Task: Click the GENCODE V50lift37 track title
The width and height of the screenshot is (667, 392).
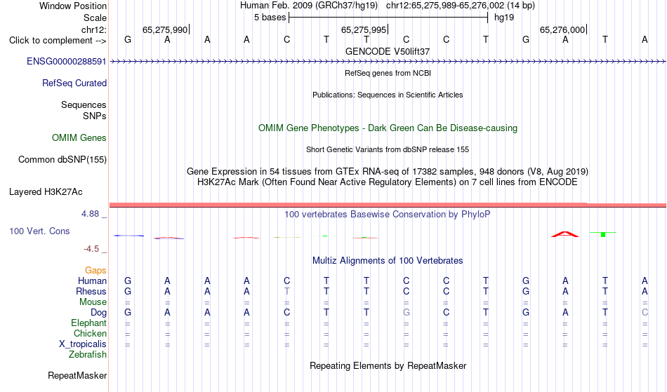Action: [388, 51]
